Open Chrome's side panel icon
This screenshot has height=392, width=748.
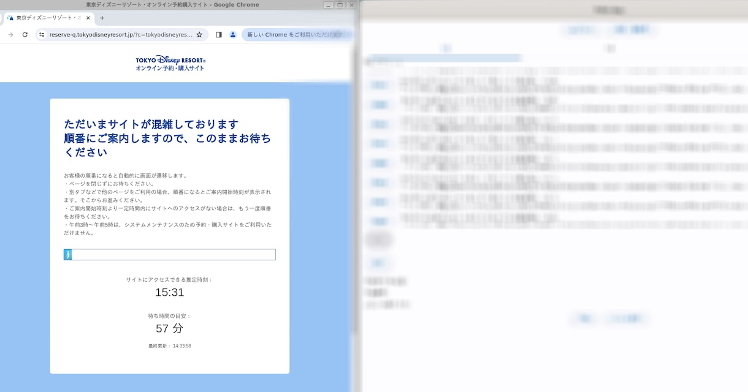[219, 35]
